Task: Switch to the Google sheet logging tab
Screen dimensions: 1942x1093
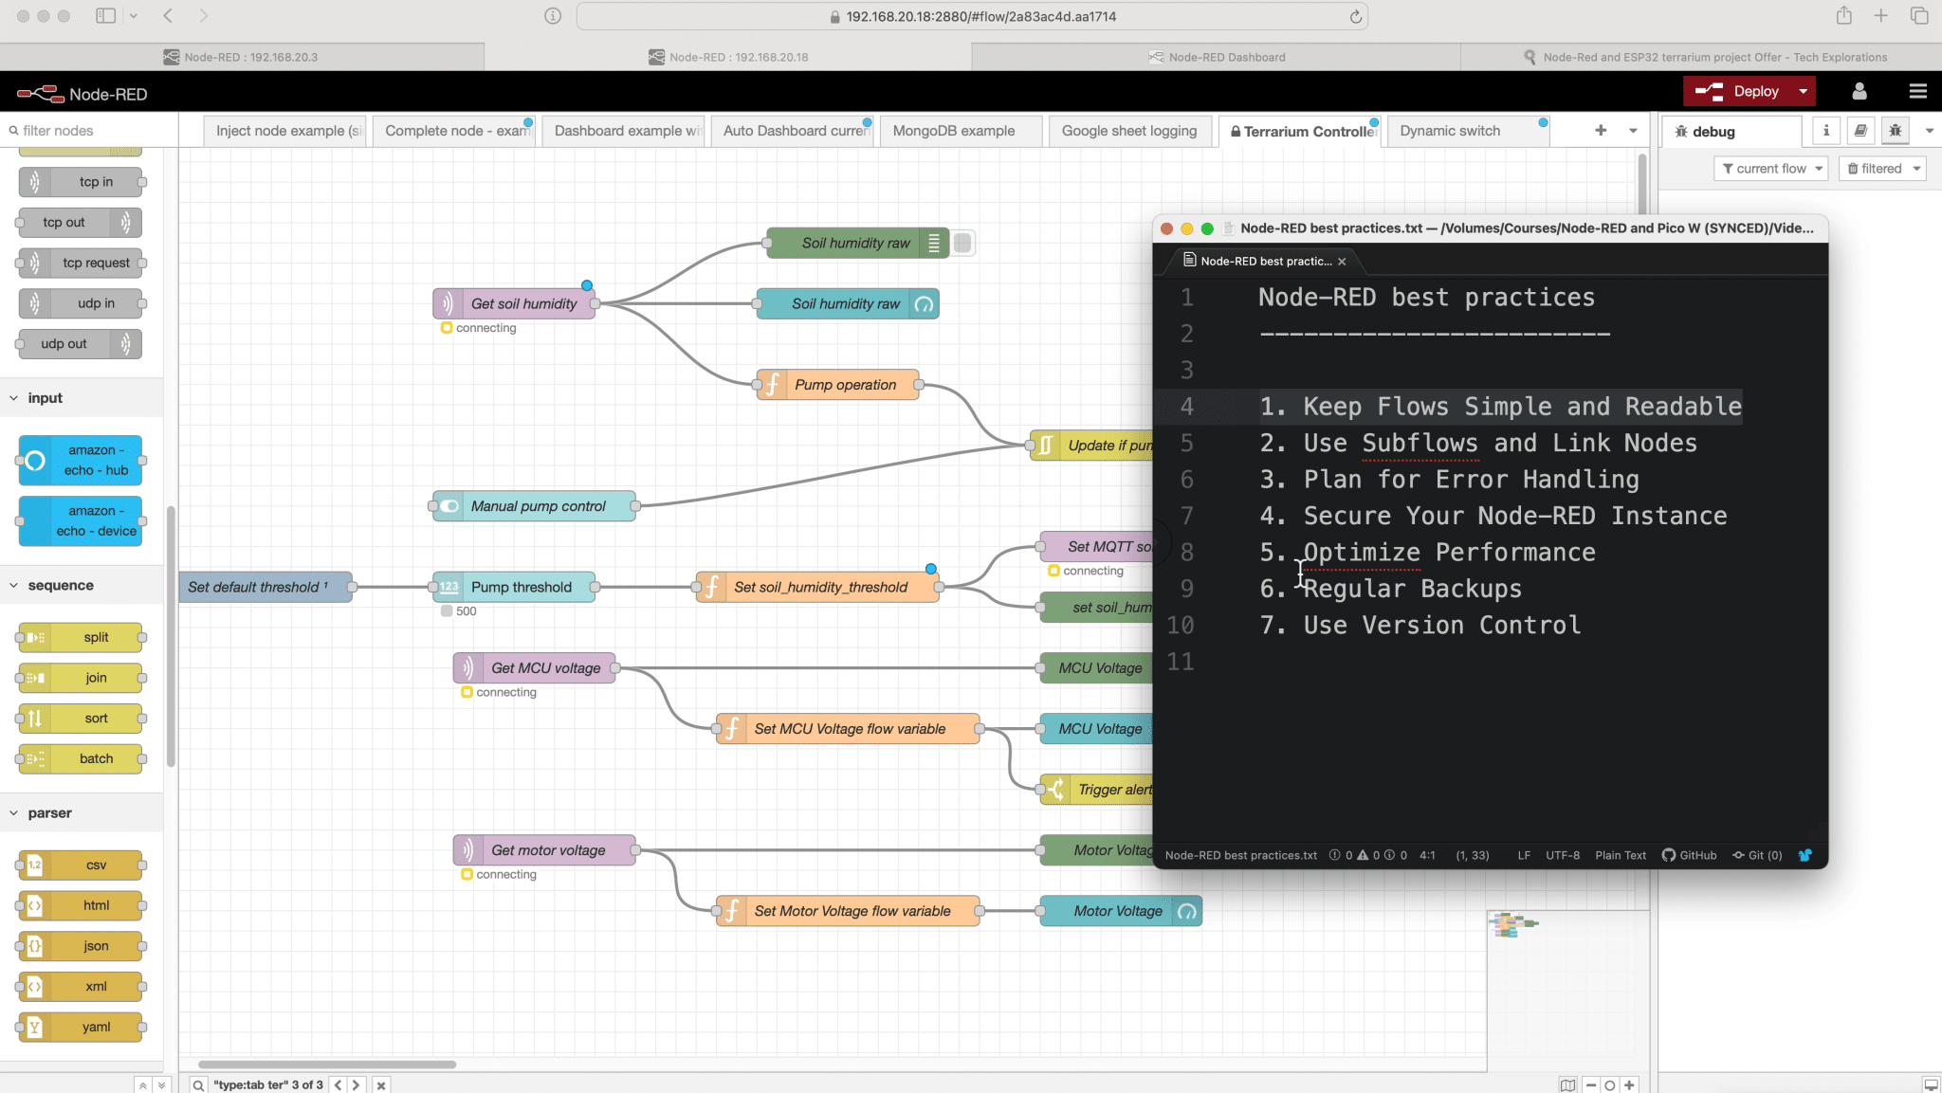Action: 1129,131
